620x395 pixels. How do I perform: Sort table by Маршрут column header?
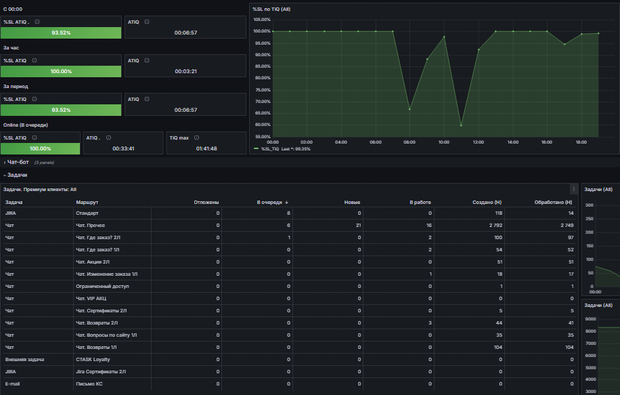[87, 203]
